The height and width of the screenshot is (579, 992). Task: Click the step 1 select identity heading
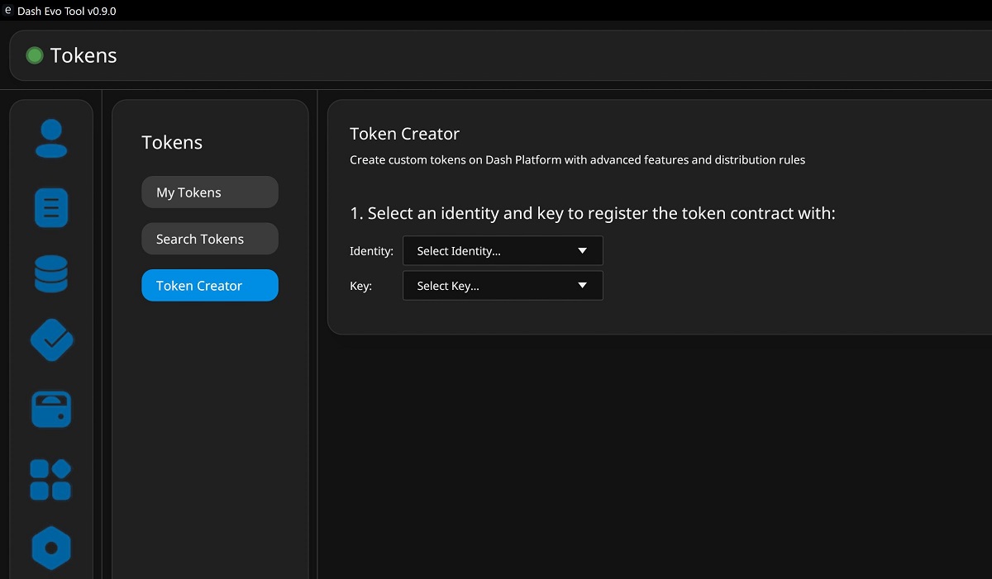click(x=593, y=213)
